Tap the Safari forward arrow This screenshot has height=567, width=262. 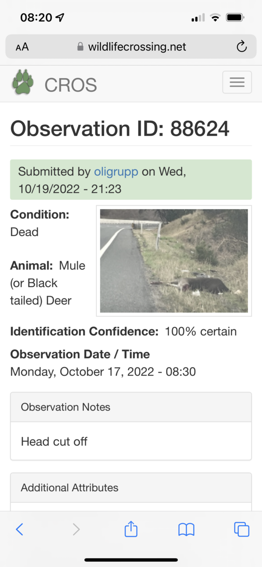click(x=76, y=529)
